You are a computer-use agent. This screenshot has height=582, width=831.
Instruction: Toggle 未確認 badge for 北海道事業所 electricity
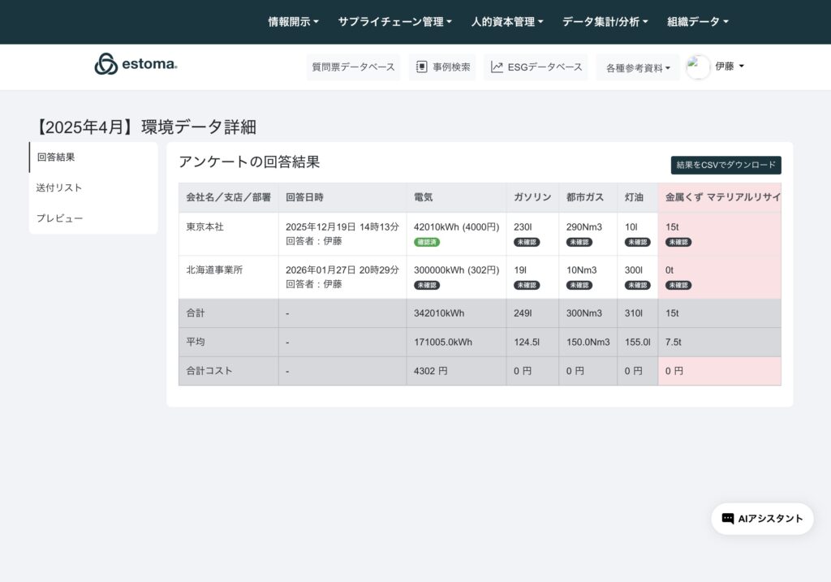(x=427, y=285)
